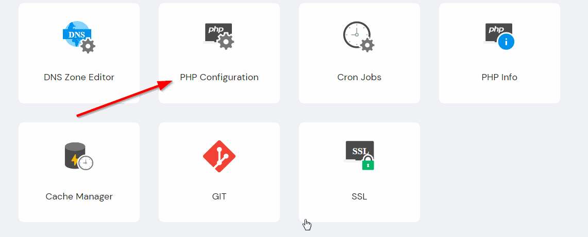Click the GIT text label
Screen dimensions: 588x237
[220, 196]
